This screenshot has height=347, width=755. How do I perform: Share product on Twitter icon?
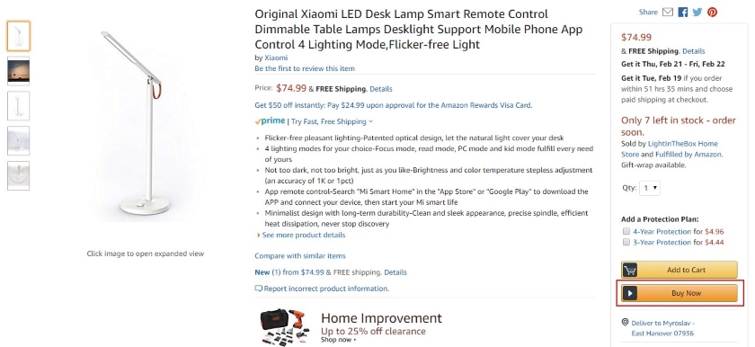[x=697, y=12]
